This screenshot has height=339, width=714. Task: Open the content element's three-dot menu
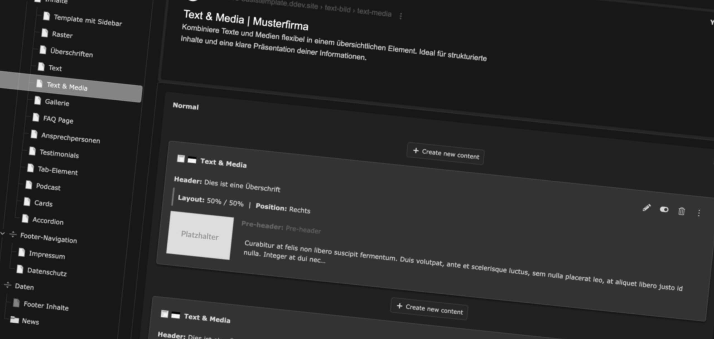tap(699, 213)
